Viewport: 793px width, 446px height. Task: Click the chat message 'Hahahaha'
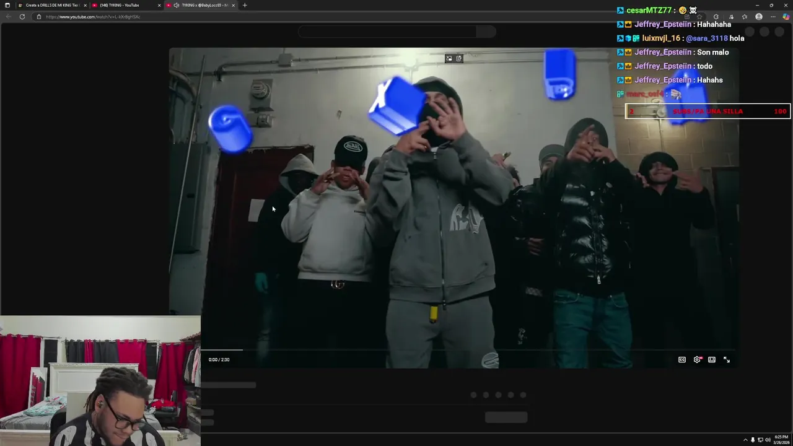[x=714, y=24]
